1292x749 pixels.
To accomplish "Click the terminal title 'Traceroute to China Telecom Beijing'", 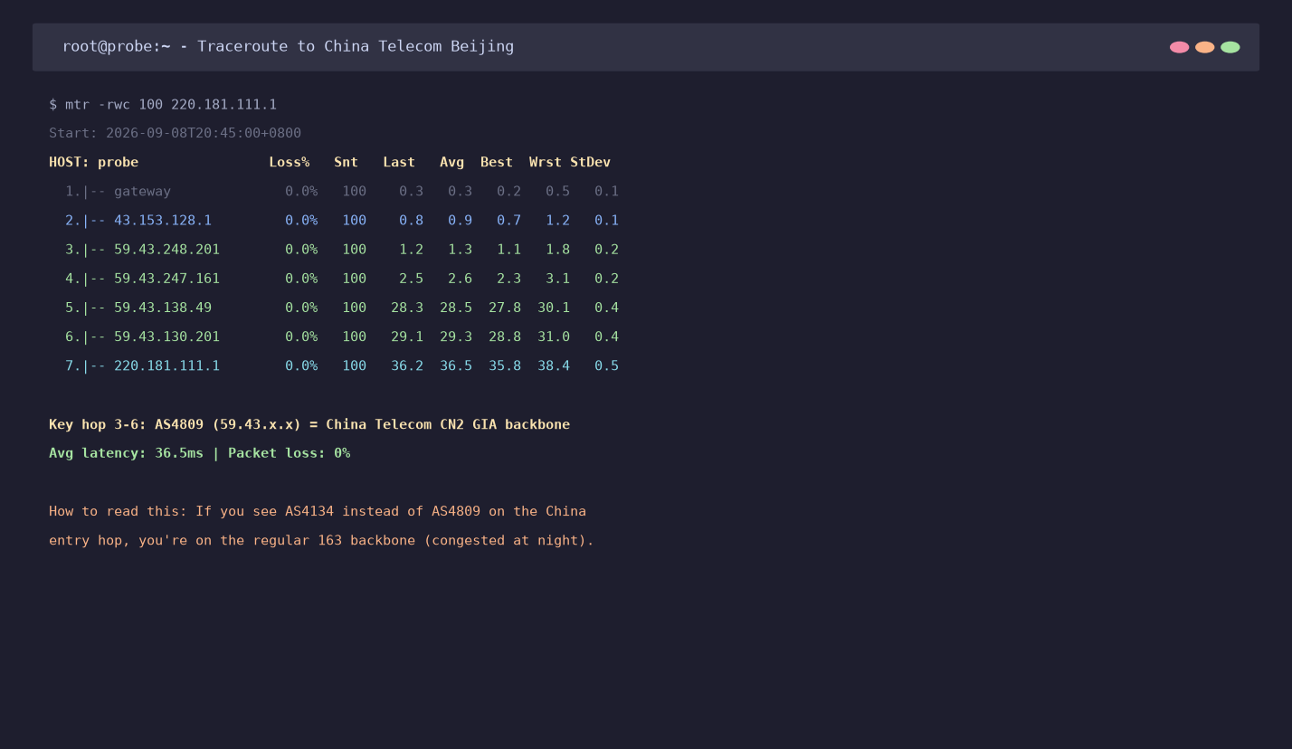I will [356, 46].
